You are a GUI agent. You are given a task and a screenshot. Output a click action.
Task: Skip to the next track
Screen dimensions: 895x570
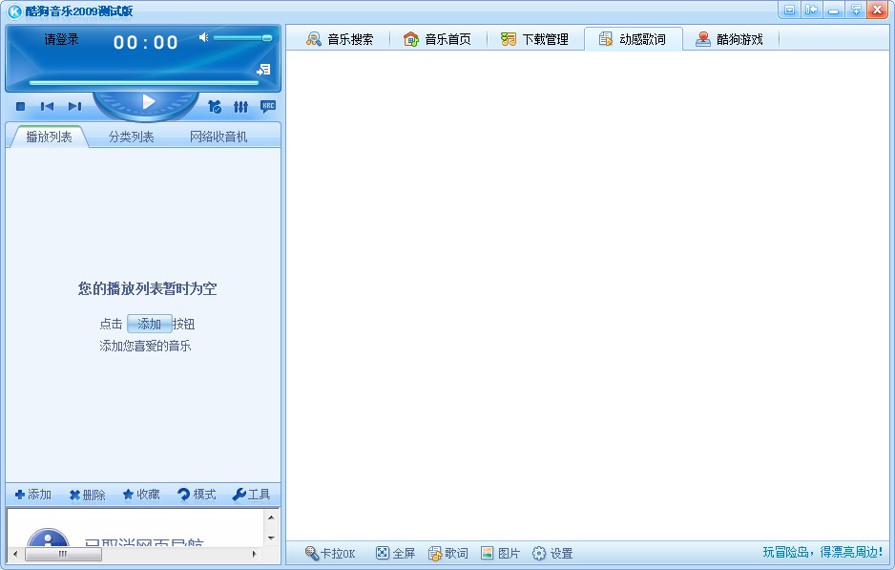pos(74,106)
